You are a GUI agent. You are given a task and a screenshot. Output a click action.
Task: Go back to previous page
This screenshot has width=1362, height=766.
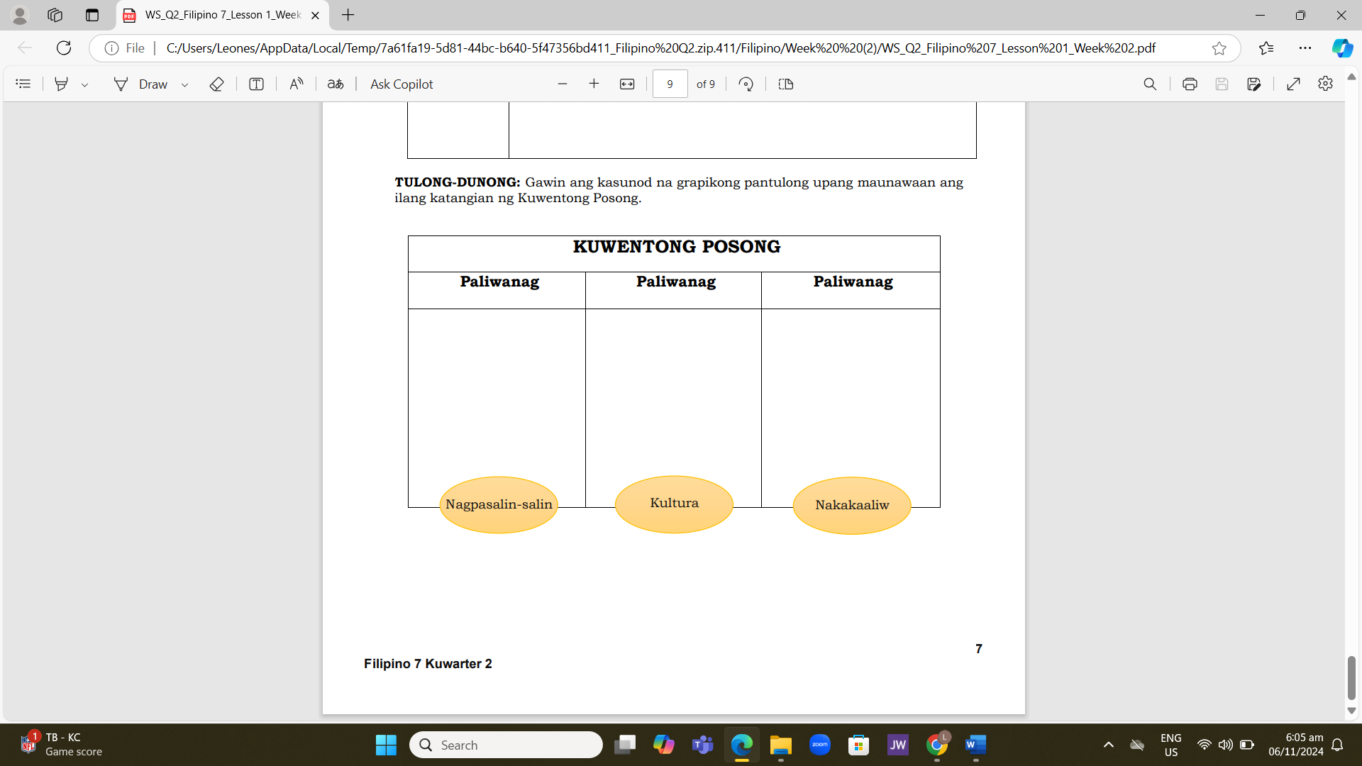(25, 48)
